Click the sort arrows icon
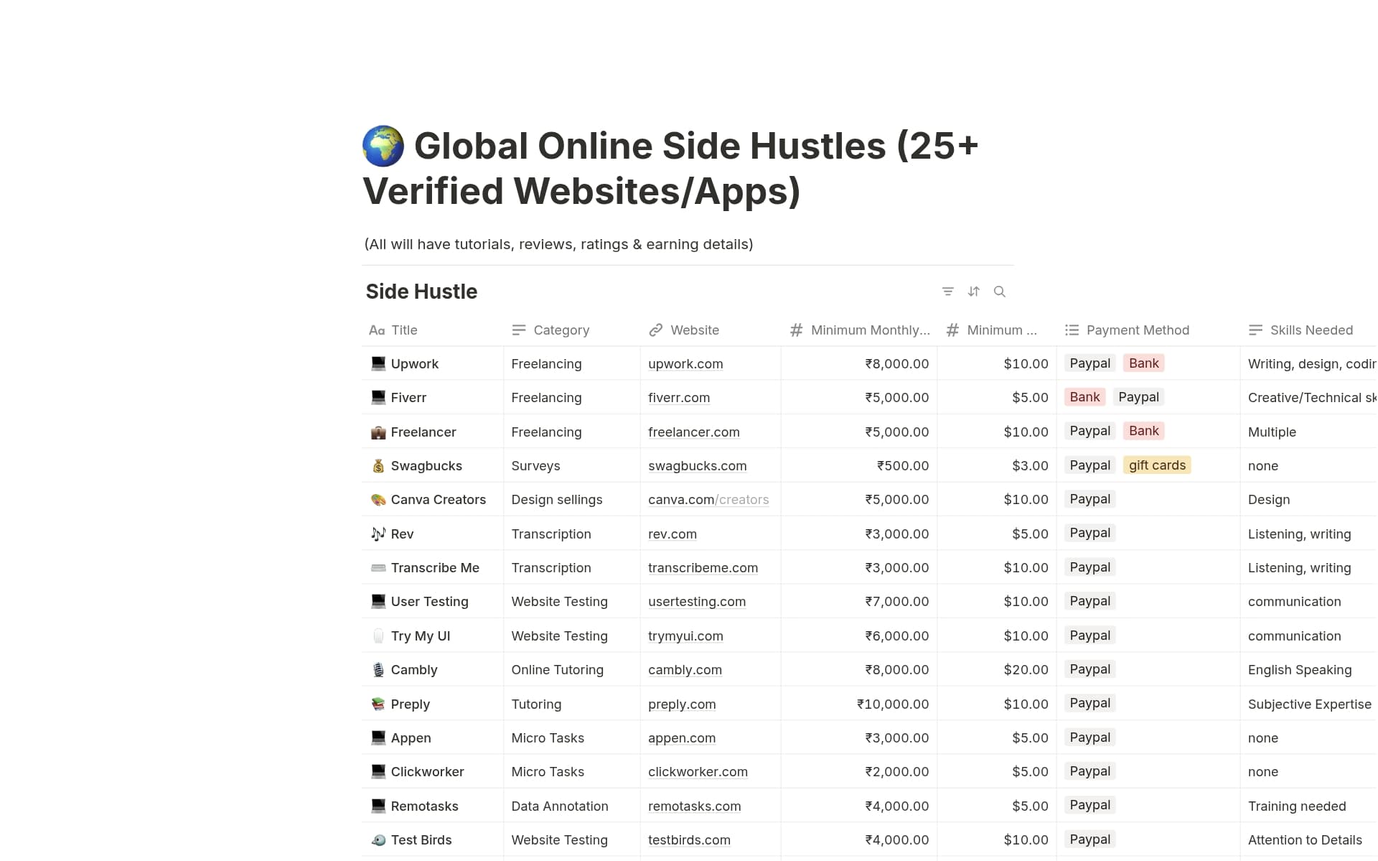Image resolution: width=1378 pixels, height=861 pixels. [x=973, y=292]
